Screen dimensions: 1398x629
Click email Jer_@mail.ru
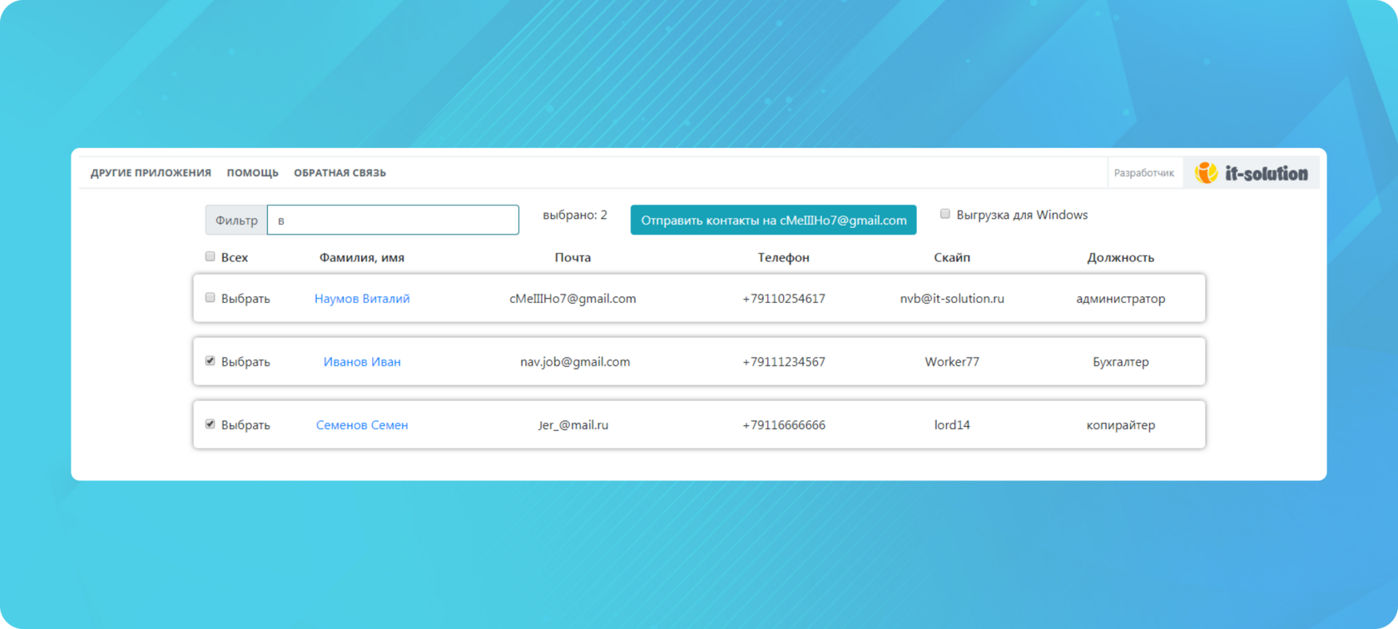pyautogui.click(x=573, y=425)
